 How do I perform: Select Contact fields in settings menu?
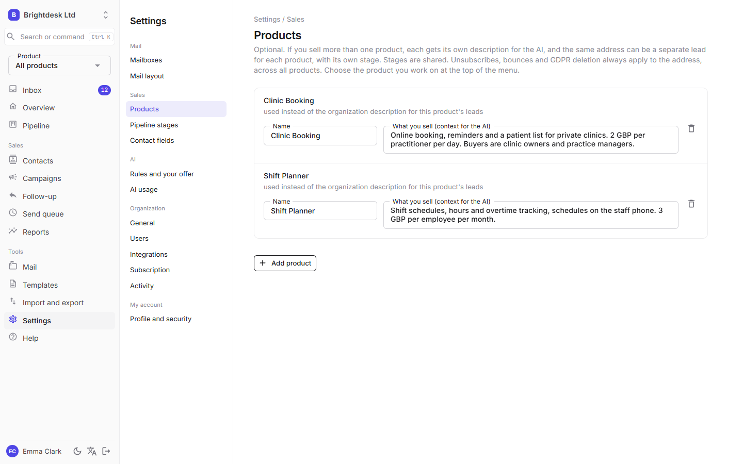pos(176,140)
